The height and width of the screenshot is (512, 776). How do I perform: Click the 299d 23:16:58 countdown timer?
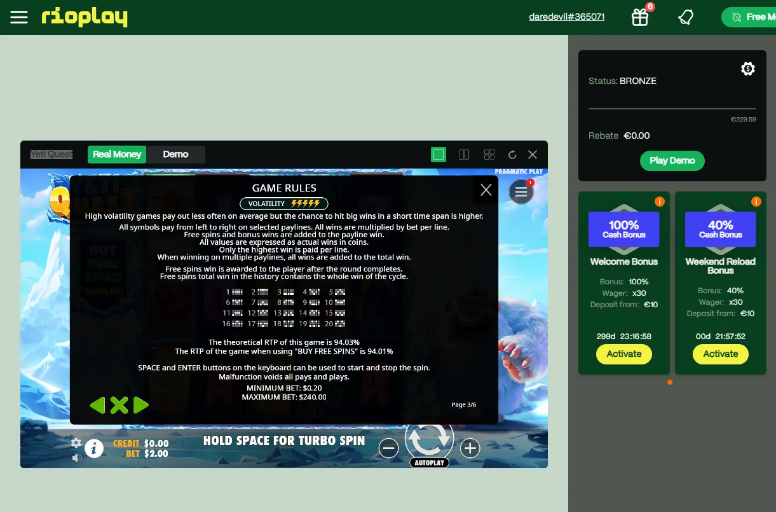pos(623,336)
